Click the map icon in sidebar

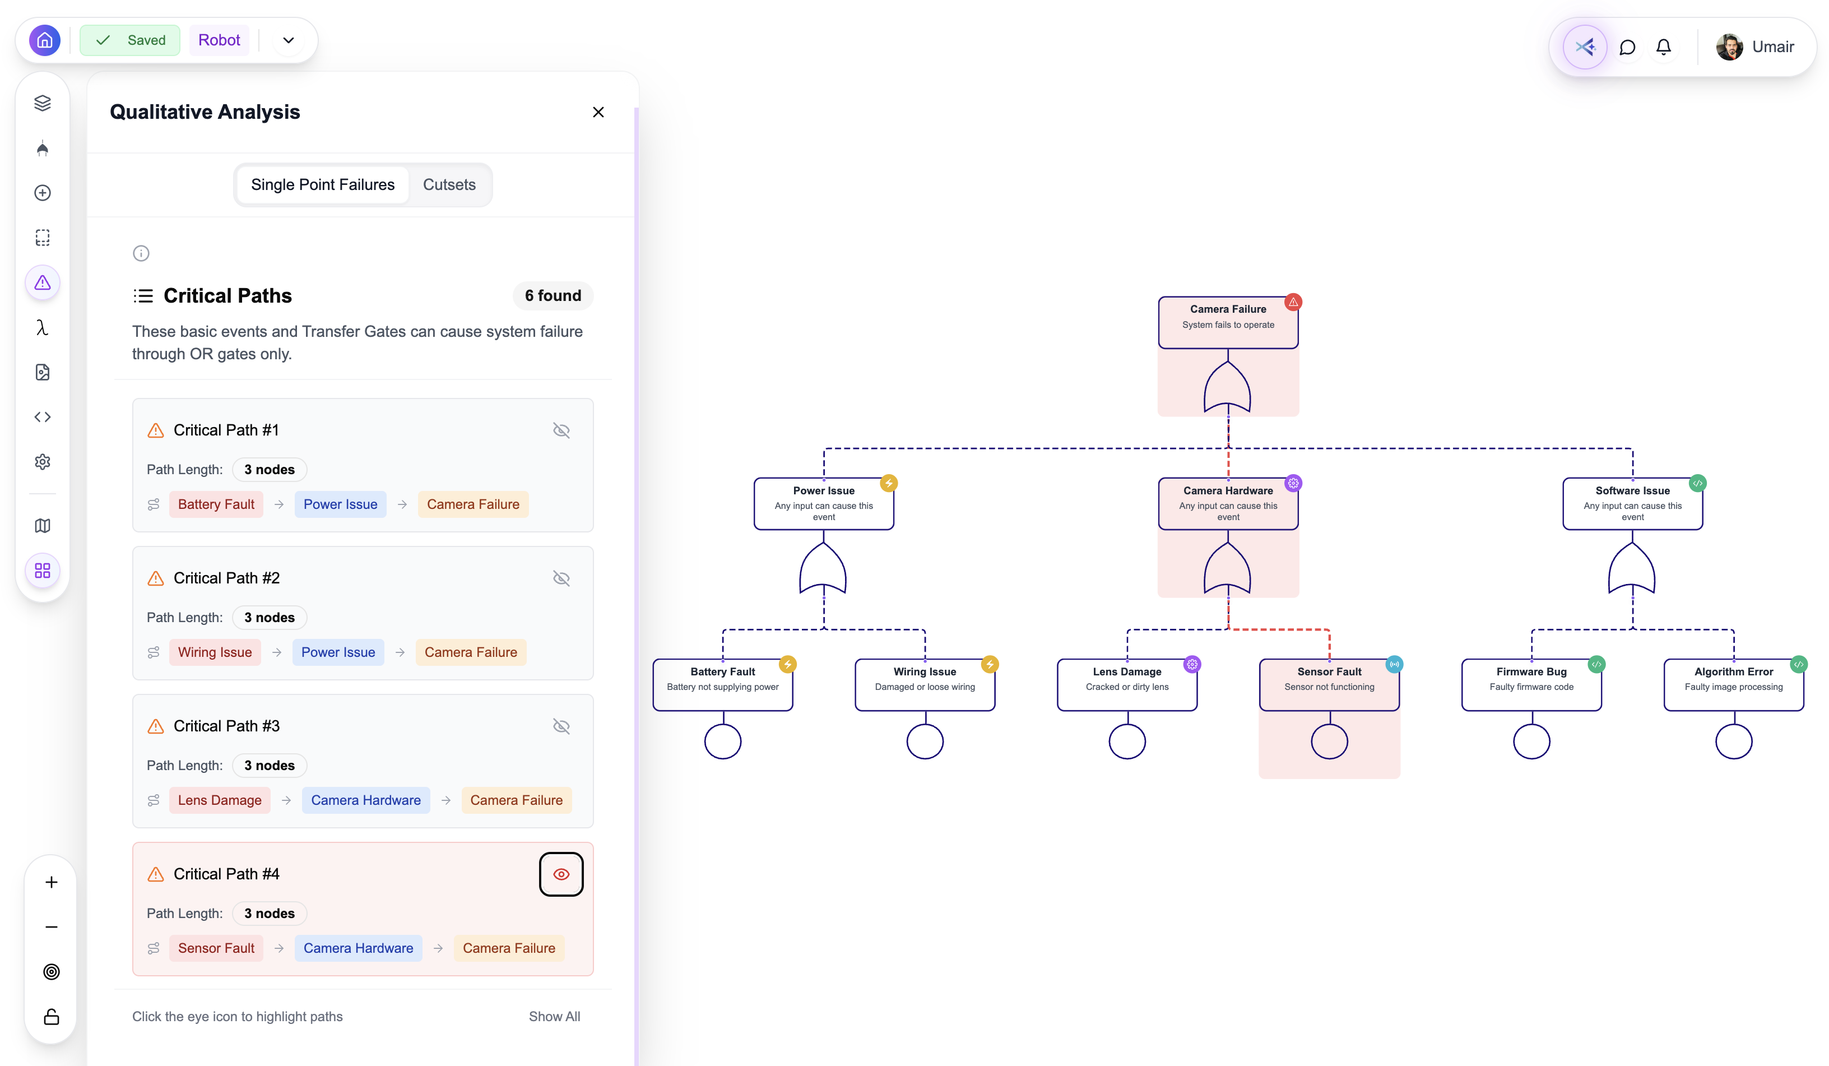(42, 525)
